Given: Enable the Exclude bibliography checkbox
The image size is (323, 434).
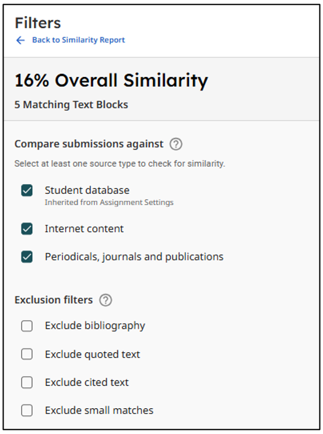Looking at the screenshot, I should tap(27, 326).
